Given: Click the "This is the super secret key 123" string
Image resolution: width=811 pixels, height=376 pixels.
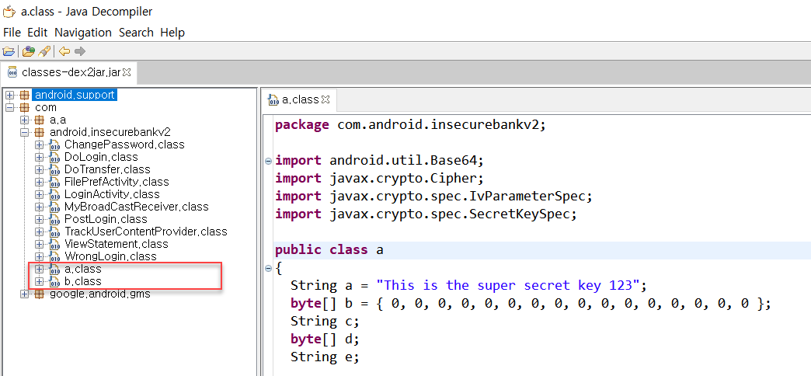Looking at the screenshot, I should pos(508,285).
